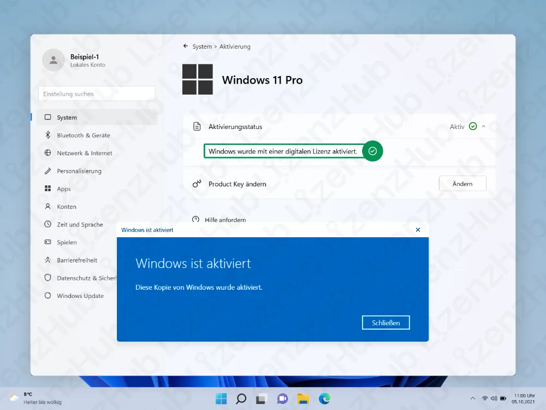Expand hidden system tray icons
Viewport: 546px width, 410px height.
472,399
